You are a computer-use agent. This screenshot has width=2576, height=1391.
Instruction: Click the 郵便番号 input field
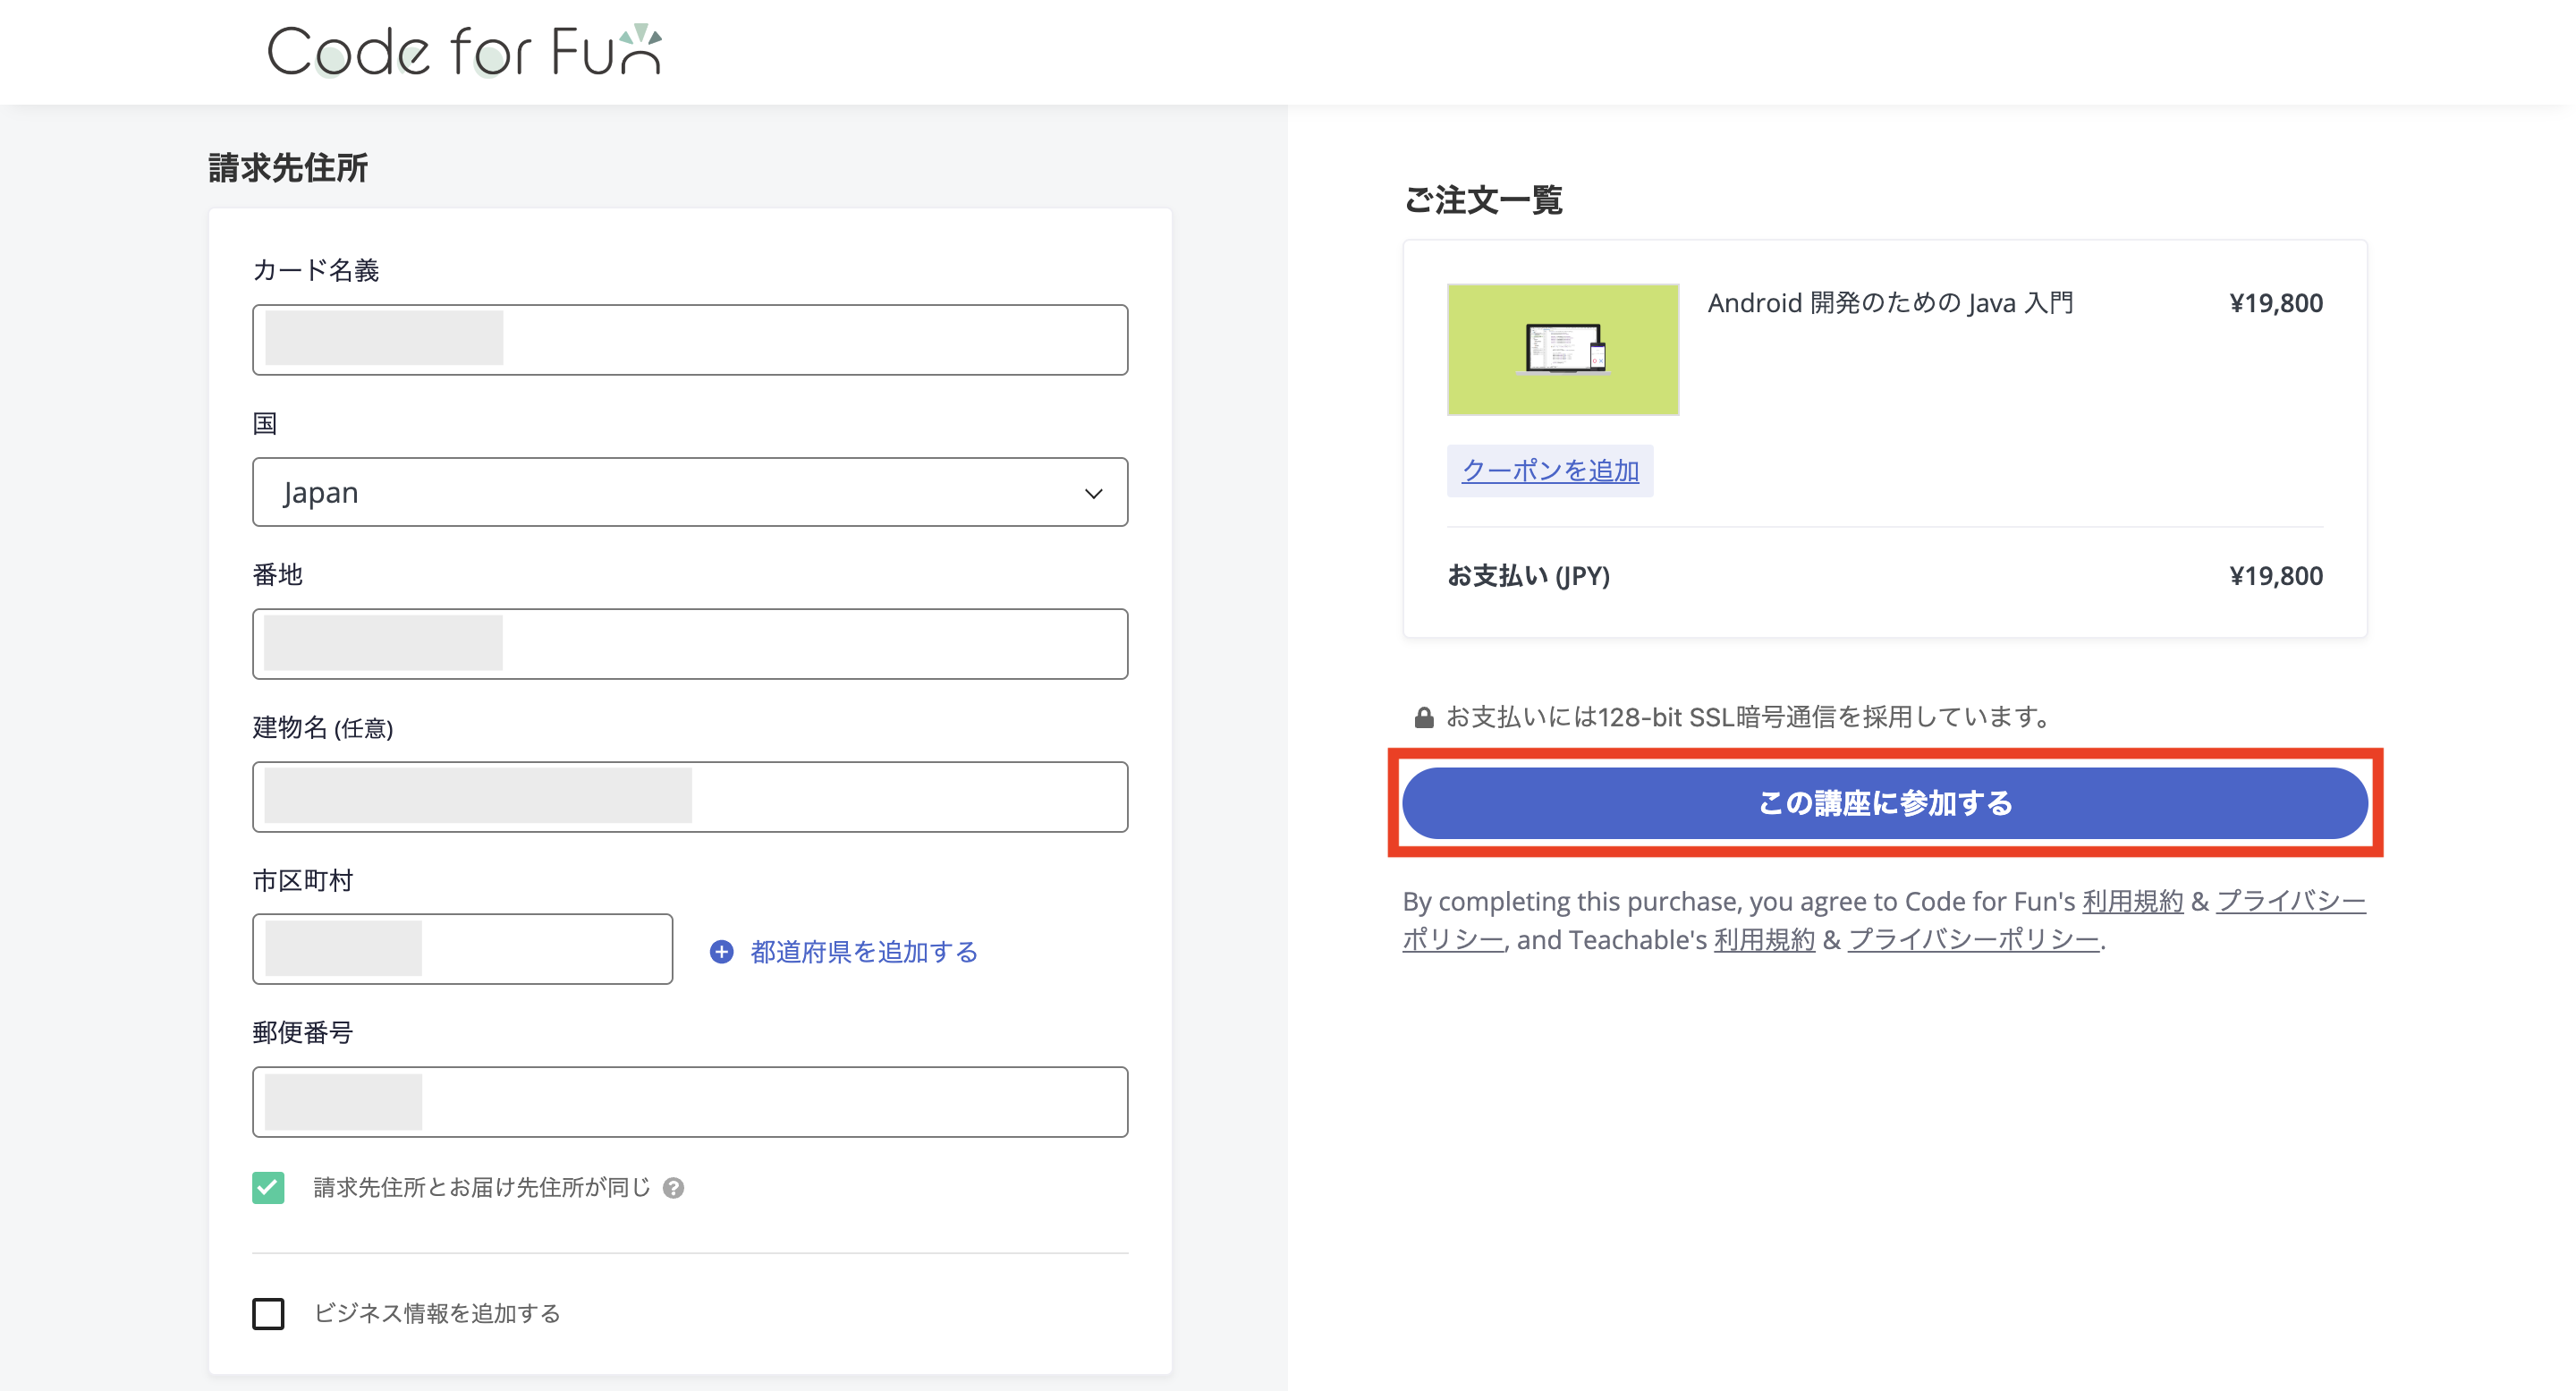(x=690, y=1102)
